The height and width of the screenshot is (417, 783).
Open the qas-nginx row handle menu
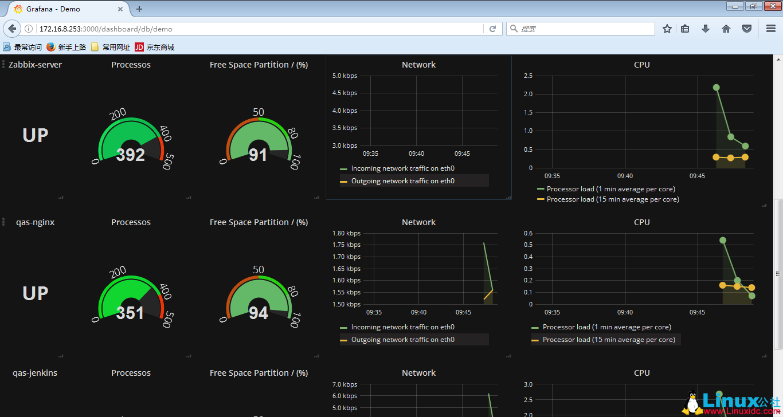point(3,222)
